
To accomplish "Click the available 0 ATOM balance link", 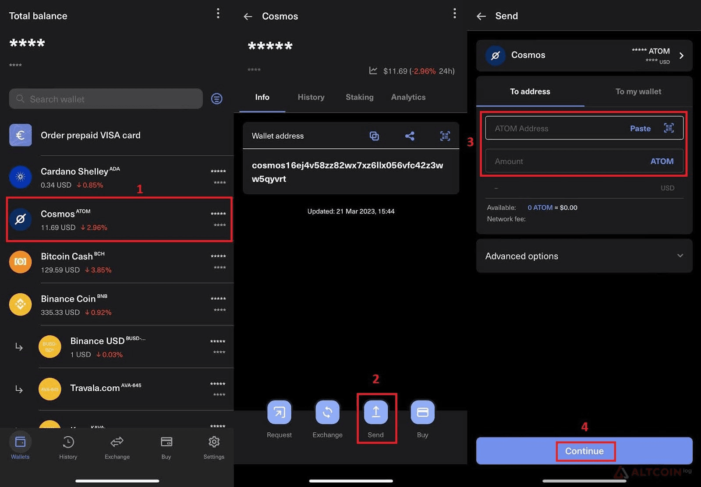I will click(x=540, y=207).
